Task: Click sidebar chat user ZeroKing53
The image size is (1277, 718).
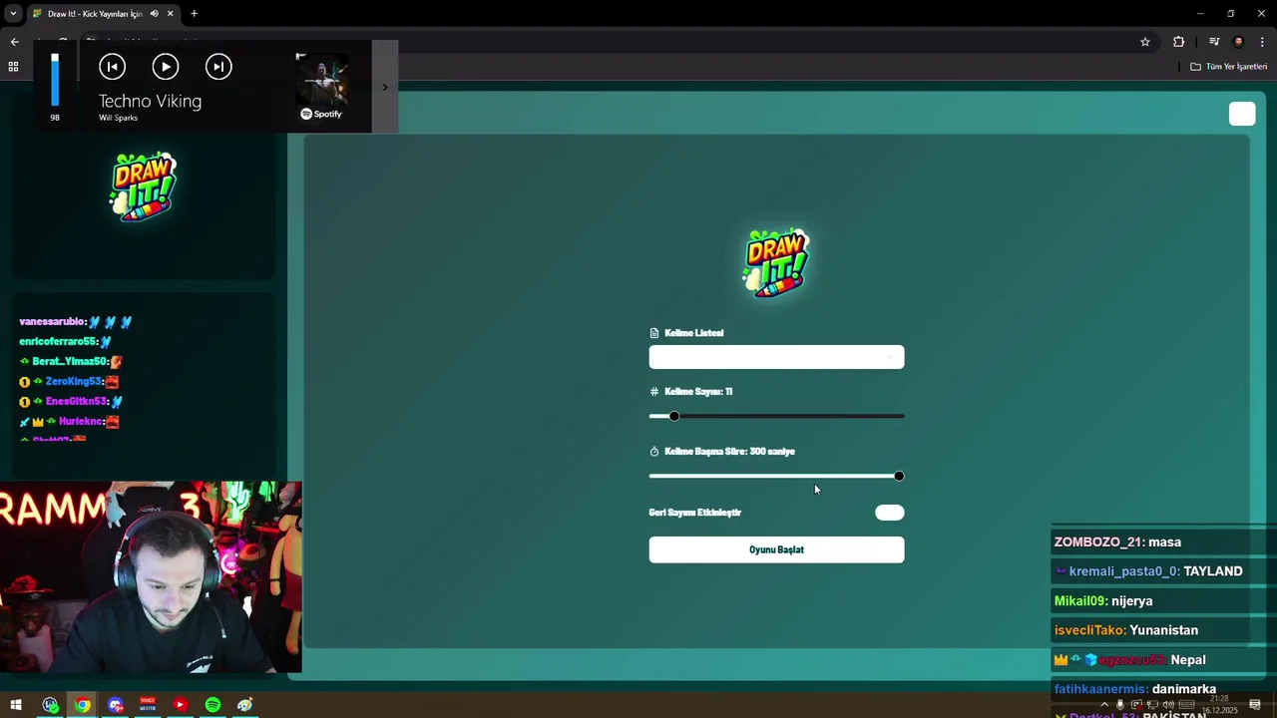Action: click(74, 381)
